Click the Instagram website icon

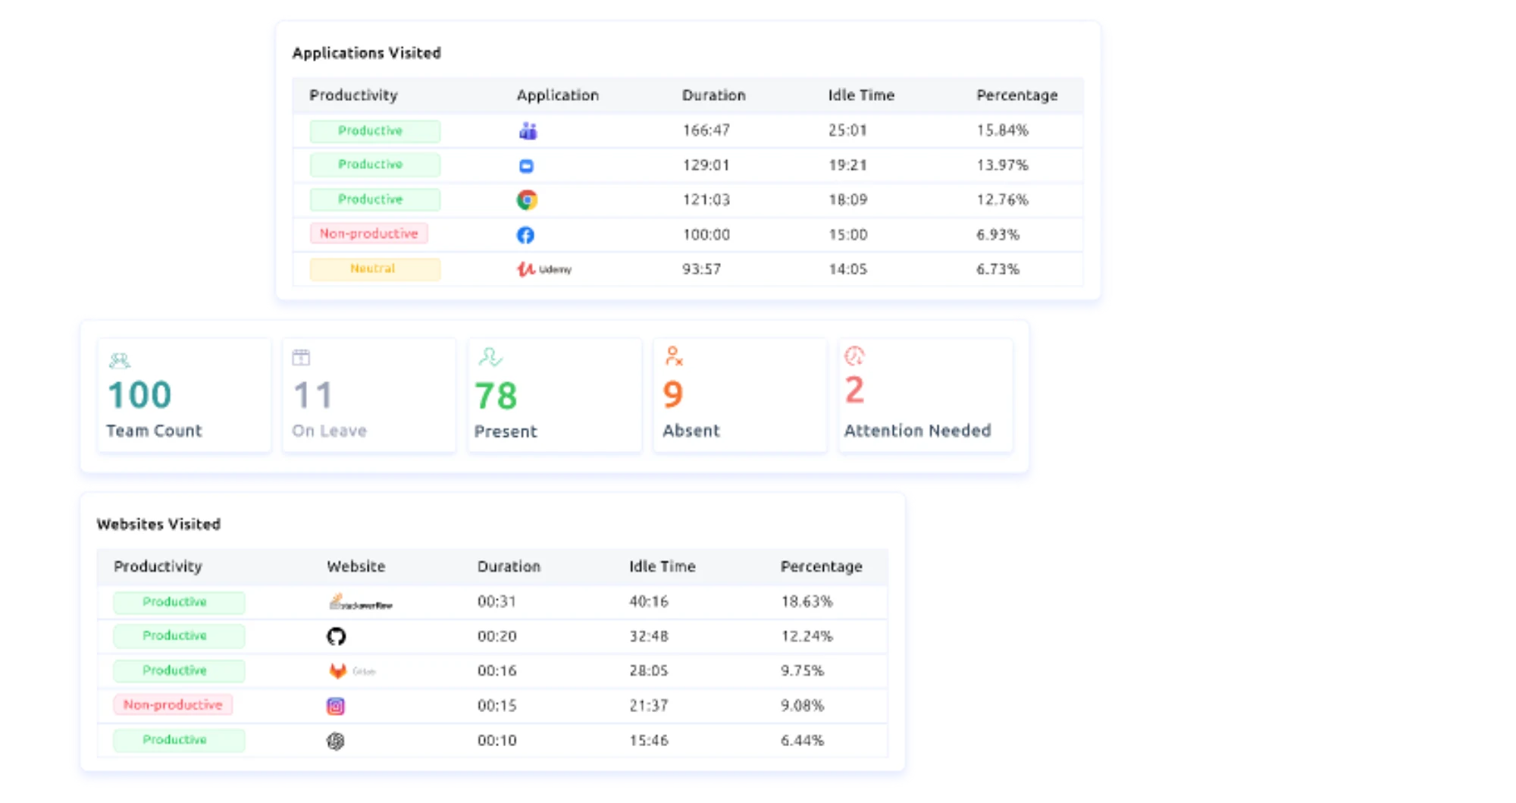pyautogui.click(x=335, y=706)
